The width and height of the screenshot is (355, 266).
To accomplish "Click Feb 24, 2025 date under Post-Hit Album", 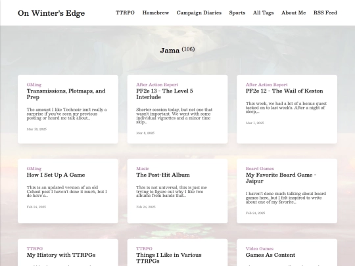I will click(x=146, y=207).
